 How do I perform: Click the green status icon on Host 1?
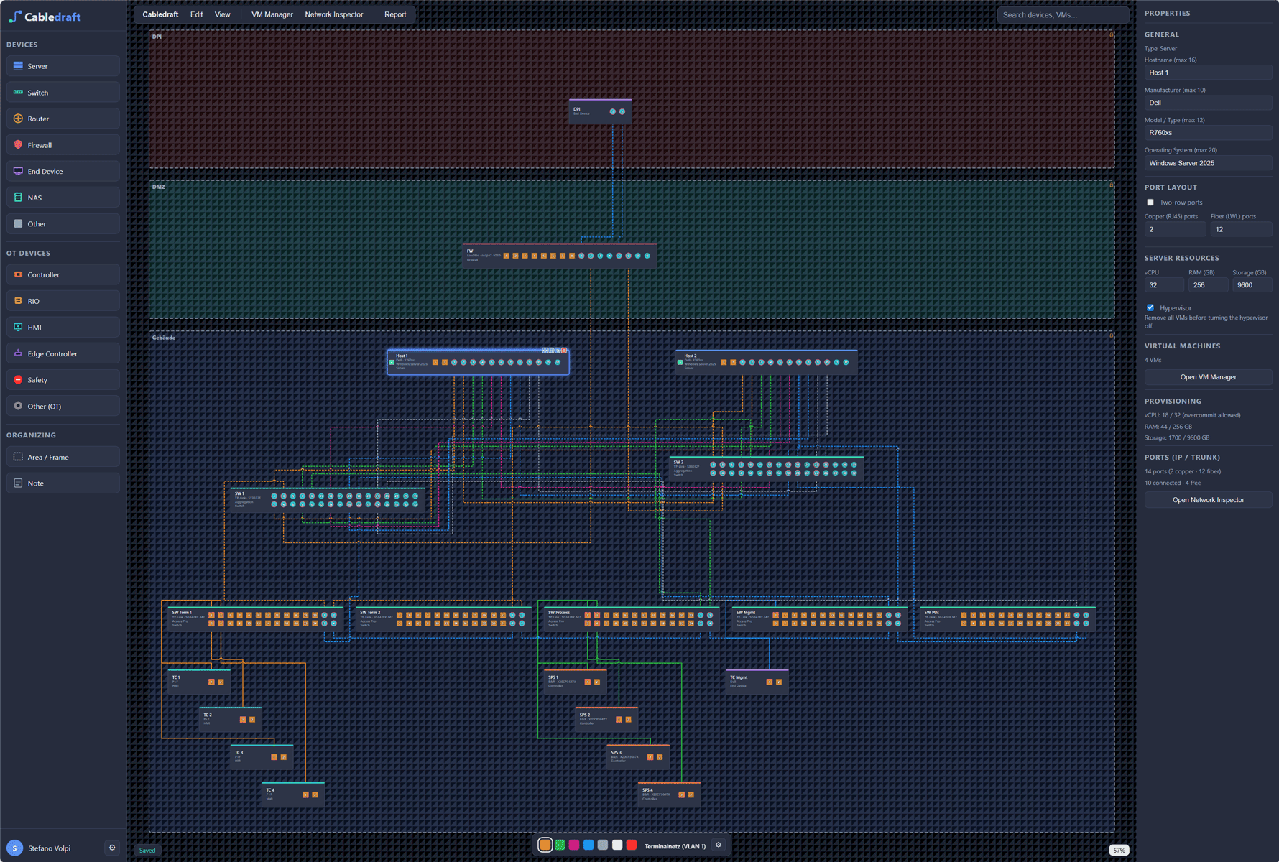pyautogui.click(x=392, y=362)
